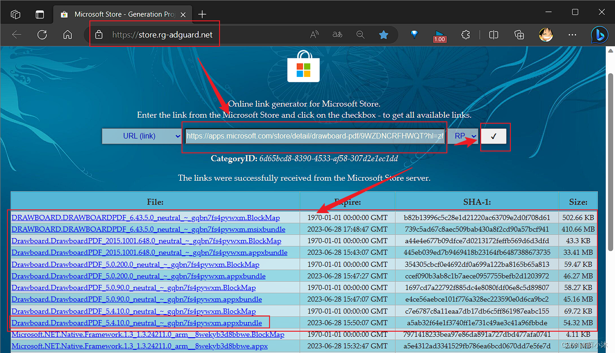Click the checkmark button to generate links
615x353 pixels.
tap(494, 136)
